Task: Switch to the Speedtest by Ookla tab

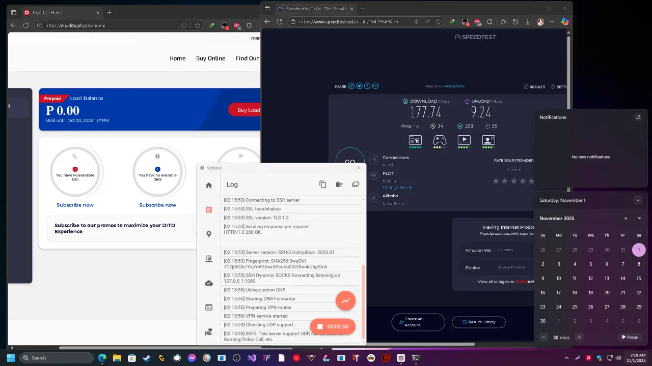Action: click(316, 9)
